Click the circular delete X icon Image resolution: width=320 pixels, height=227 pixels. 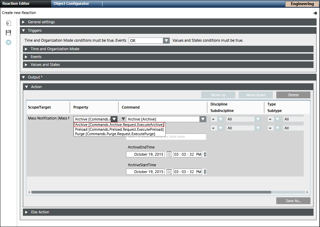pyautogui.click(x=9, y=42)
